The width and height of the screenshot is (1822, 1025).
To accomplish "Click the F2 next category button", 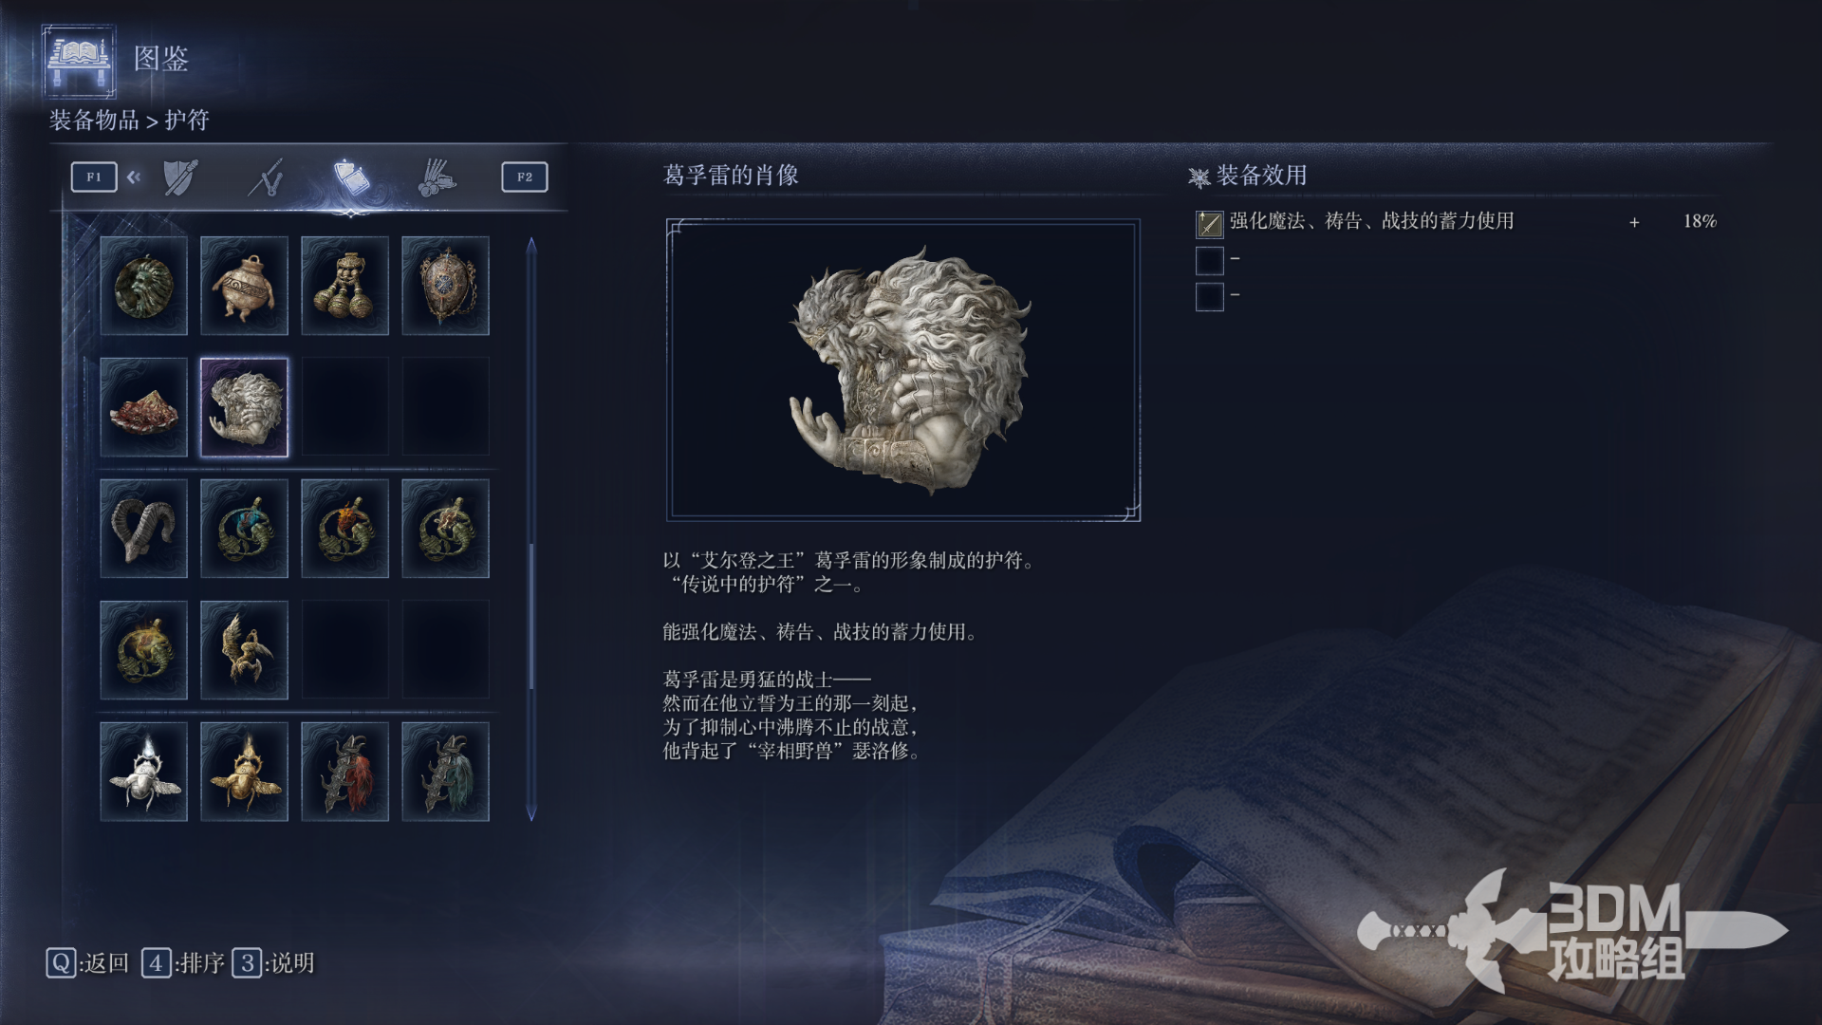I will click(525, 177).
